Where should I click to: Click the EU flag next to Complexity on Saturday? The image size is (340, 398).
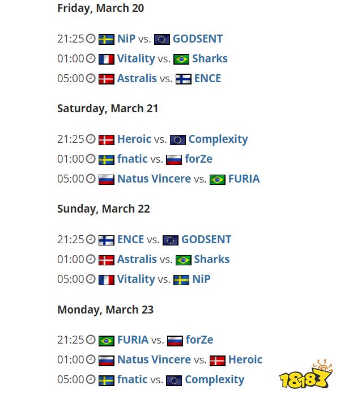(x=177, y=139)
